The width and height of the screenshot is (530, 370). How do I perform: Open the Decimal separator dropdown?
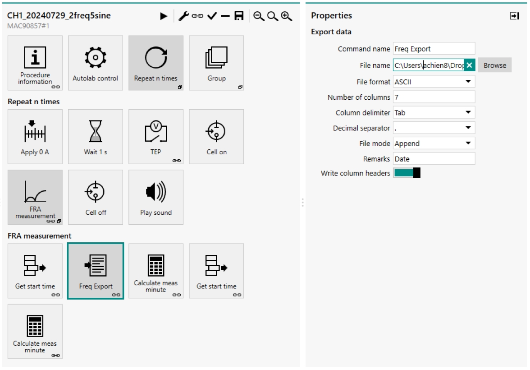(x=434, y=128)
